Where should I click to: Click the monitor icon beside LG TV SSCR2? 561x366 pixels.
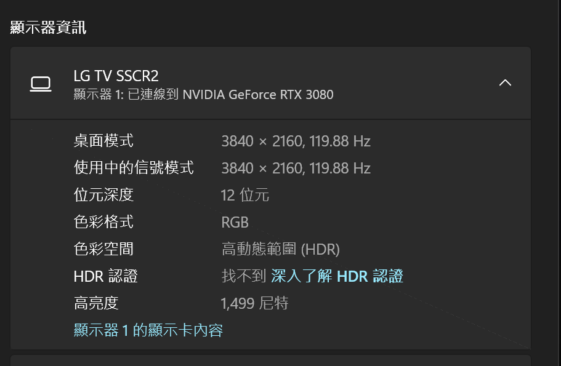pyautogui.click(x=41, y=84)
